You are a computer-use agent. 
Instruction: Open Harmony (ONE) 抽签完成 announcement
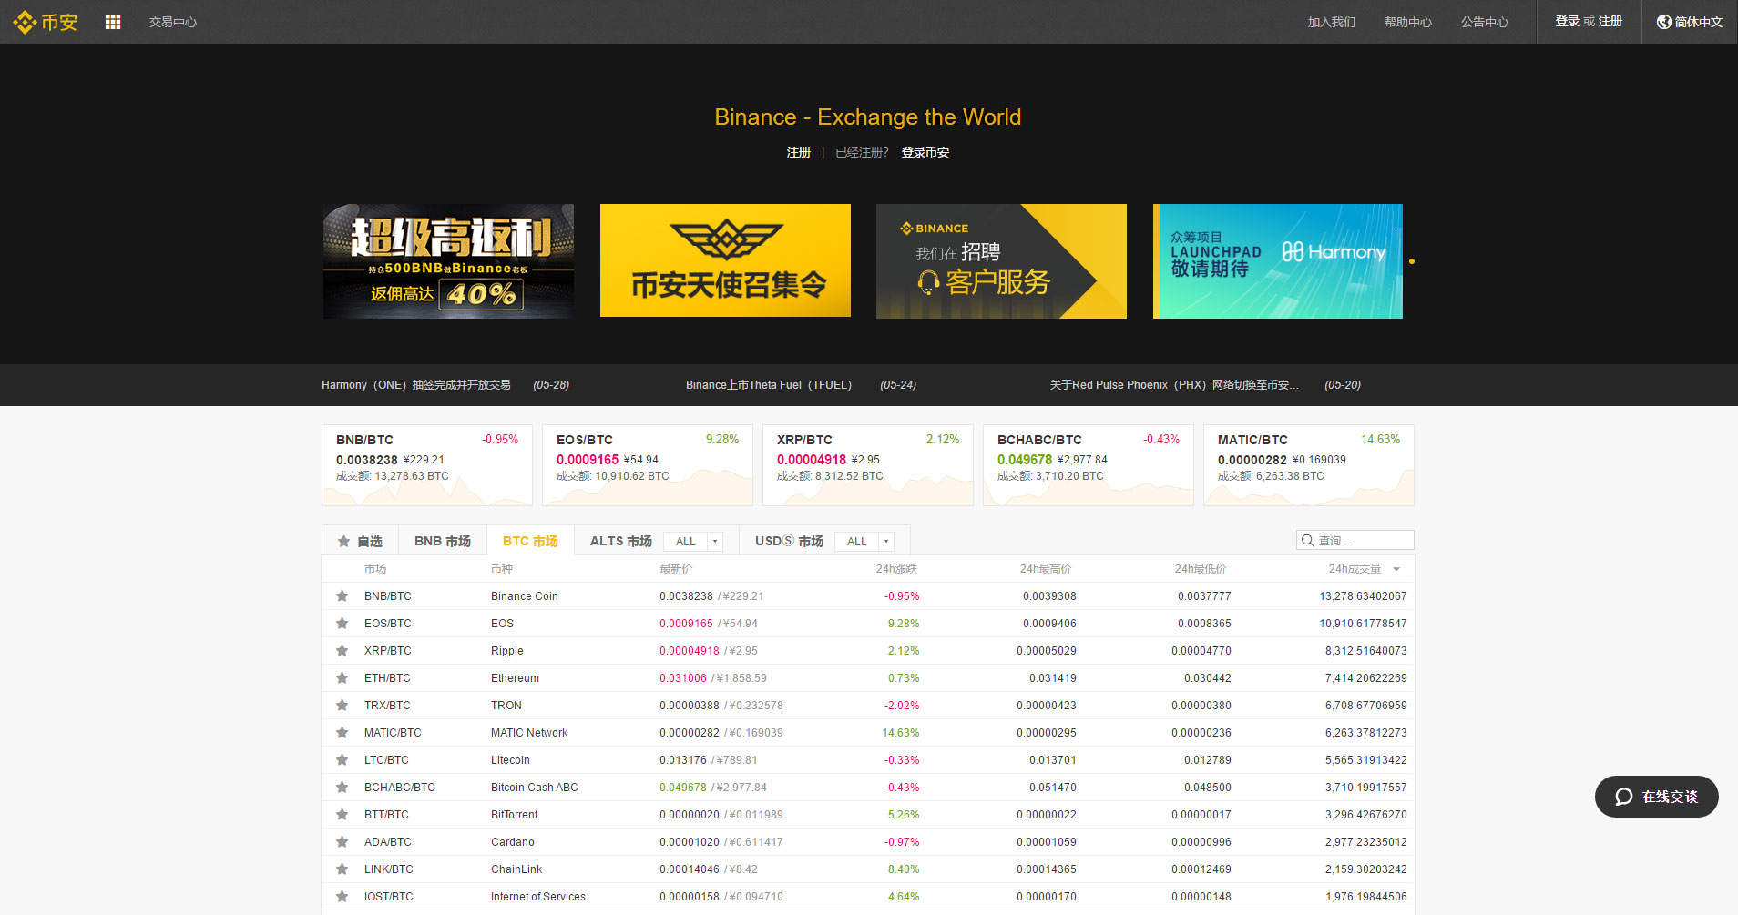point(416,385)
